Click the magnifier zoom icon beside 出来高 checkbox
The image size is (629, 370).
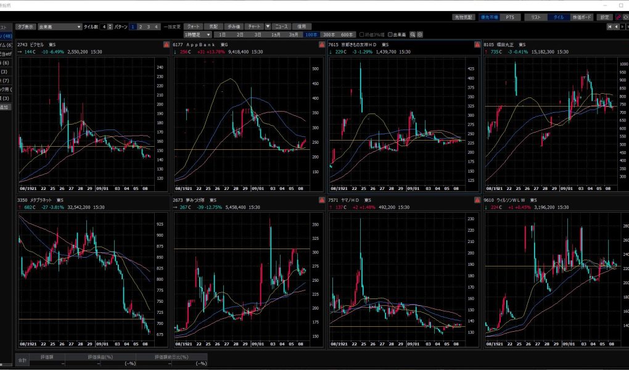(x=413, y=35)
